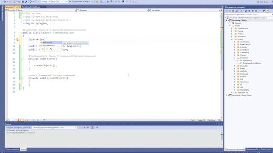Open the editor zoom percentage dropdown
273x153 pixels.
[x=9, y=120]
